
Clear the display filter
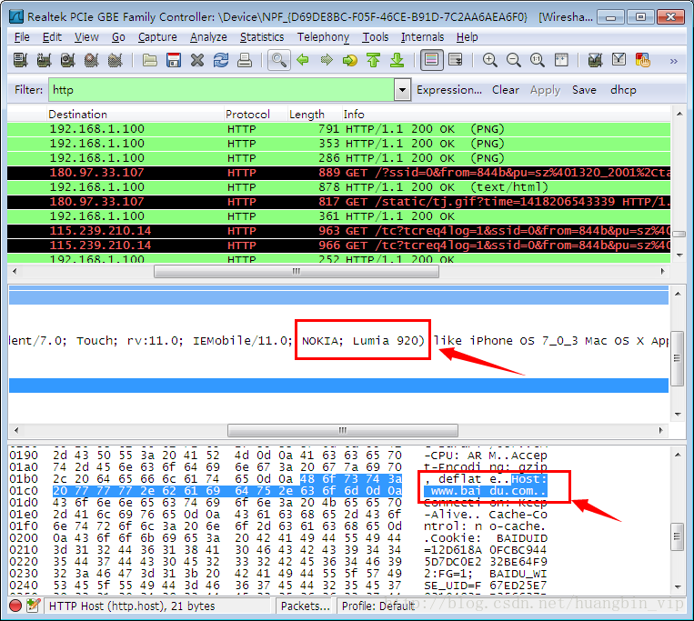click(x=506, y=90)
